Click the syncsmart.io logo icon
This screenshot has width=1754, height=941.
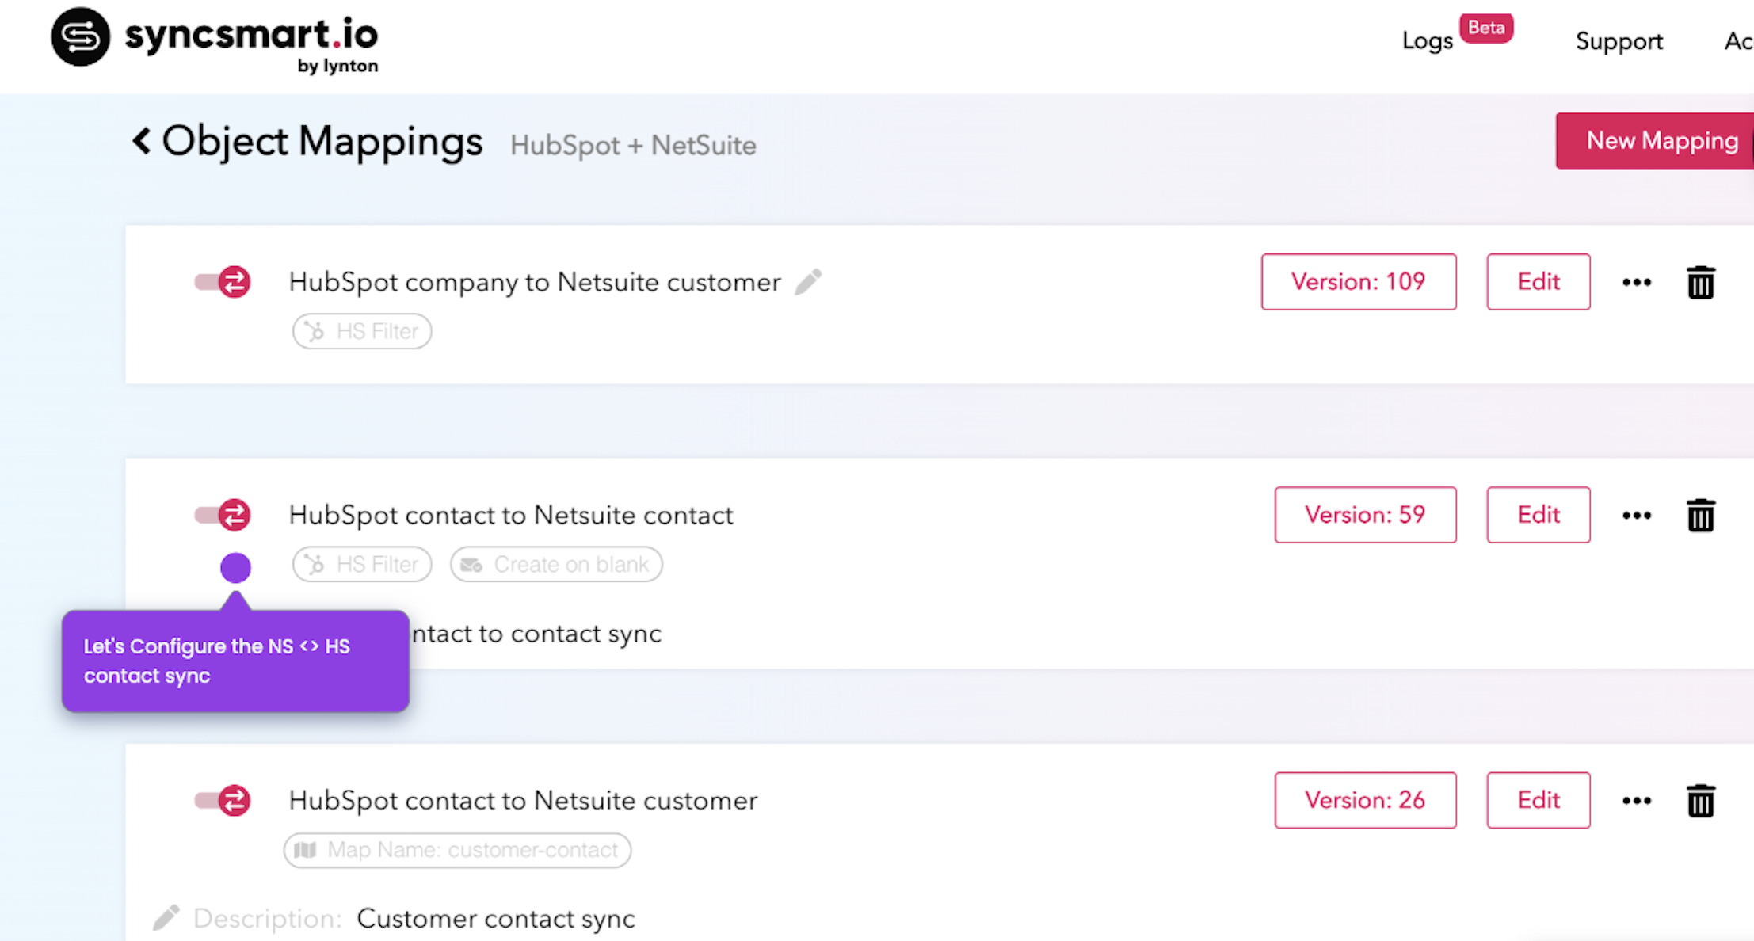point(80,37)
